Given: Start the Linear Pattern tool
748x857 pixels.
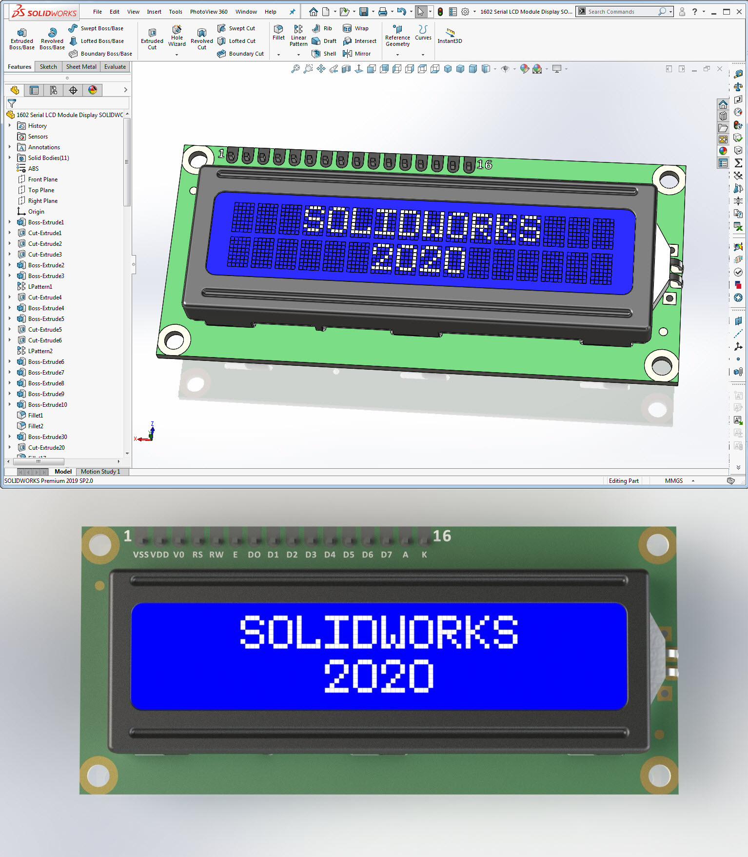Looking at the screenshot, I should (x=298, y=36).
